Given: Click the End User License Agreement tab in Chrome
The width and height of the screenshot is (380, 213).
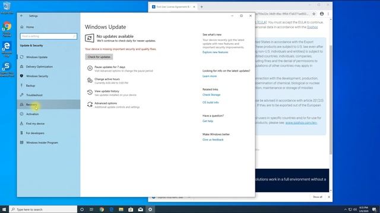Looking at the screenshot, I should [173, 7].
